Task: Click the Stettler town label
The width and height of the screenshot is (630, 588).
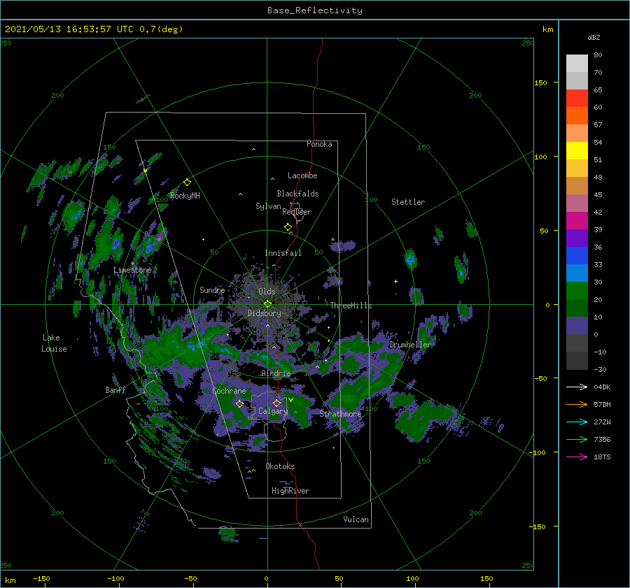Action: click(408, 202)
